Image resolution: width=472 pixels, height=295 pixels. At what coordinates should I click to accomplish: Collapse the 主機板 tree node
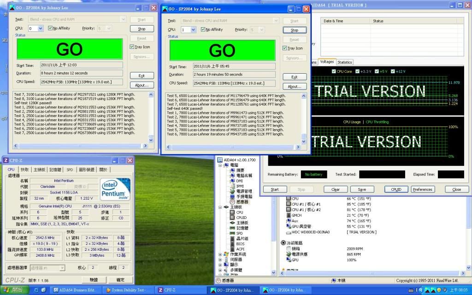pyautogui.click(x=220, y=207)
